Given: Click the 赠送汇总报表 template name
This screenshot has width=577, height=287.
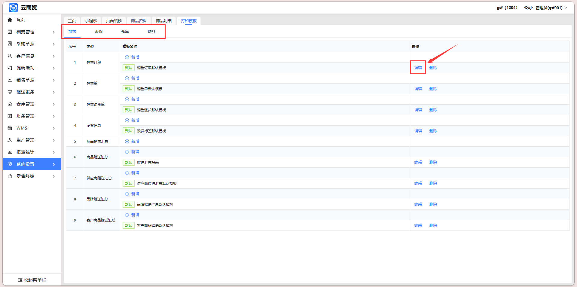Looking at the screenshot, I should click(148, 162).
